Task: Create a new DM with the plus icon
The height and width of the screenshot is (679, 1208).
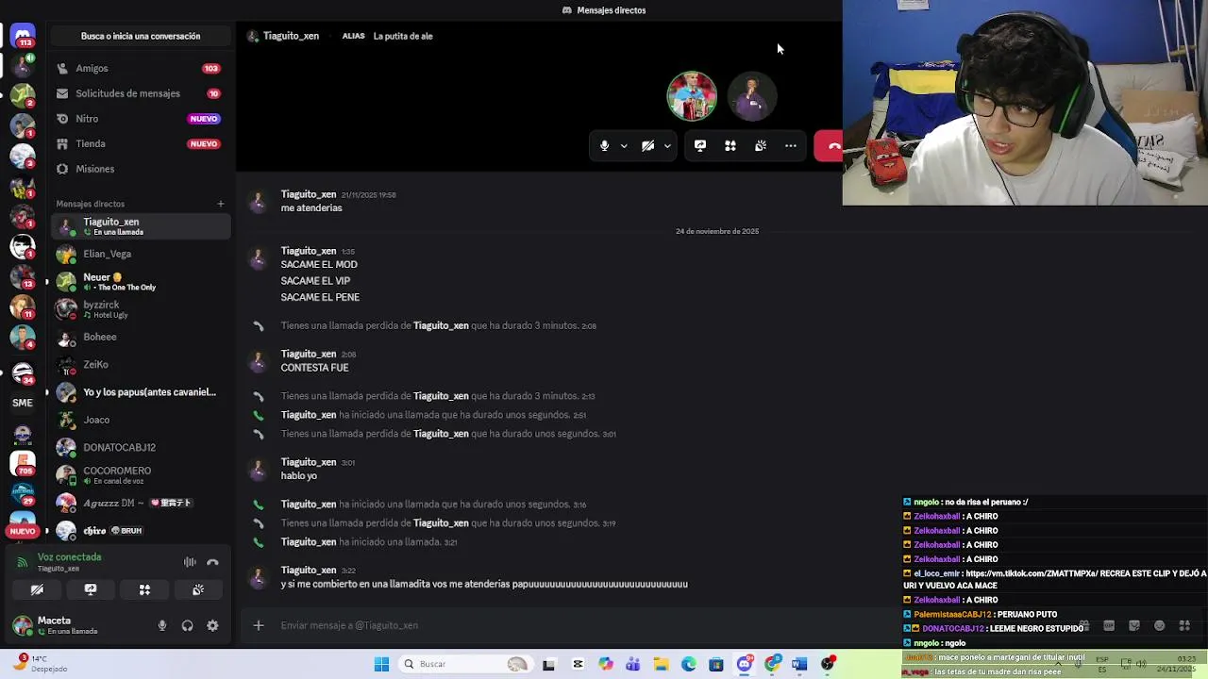Action: click(x=221, y=204)
